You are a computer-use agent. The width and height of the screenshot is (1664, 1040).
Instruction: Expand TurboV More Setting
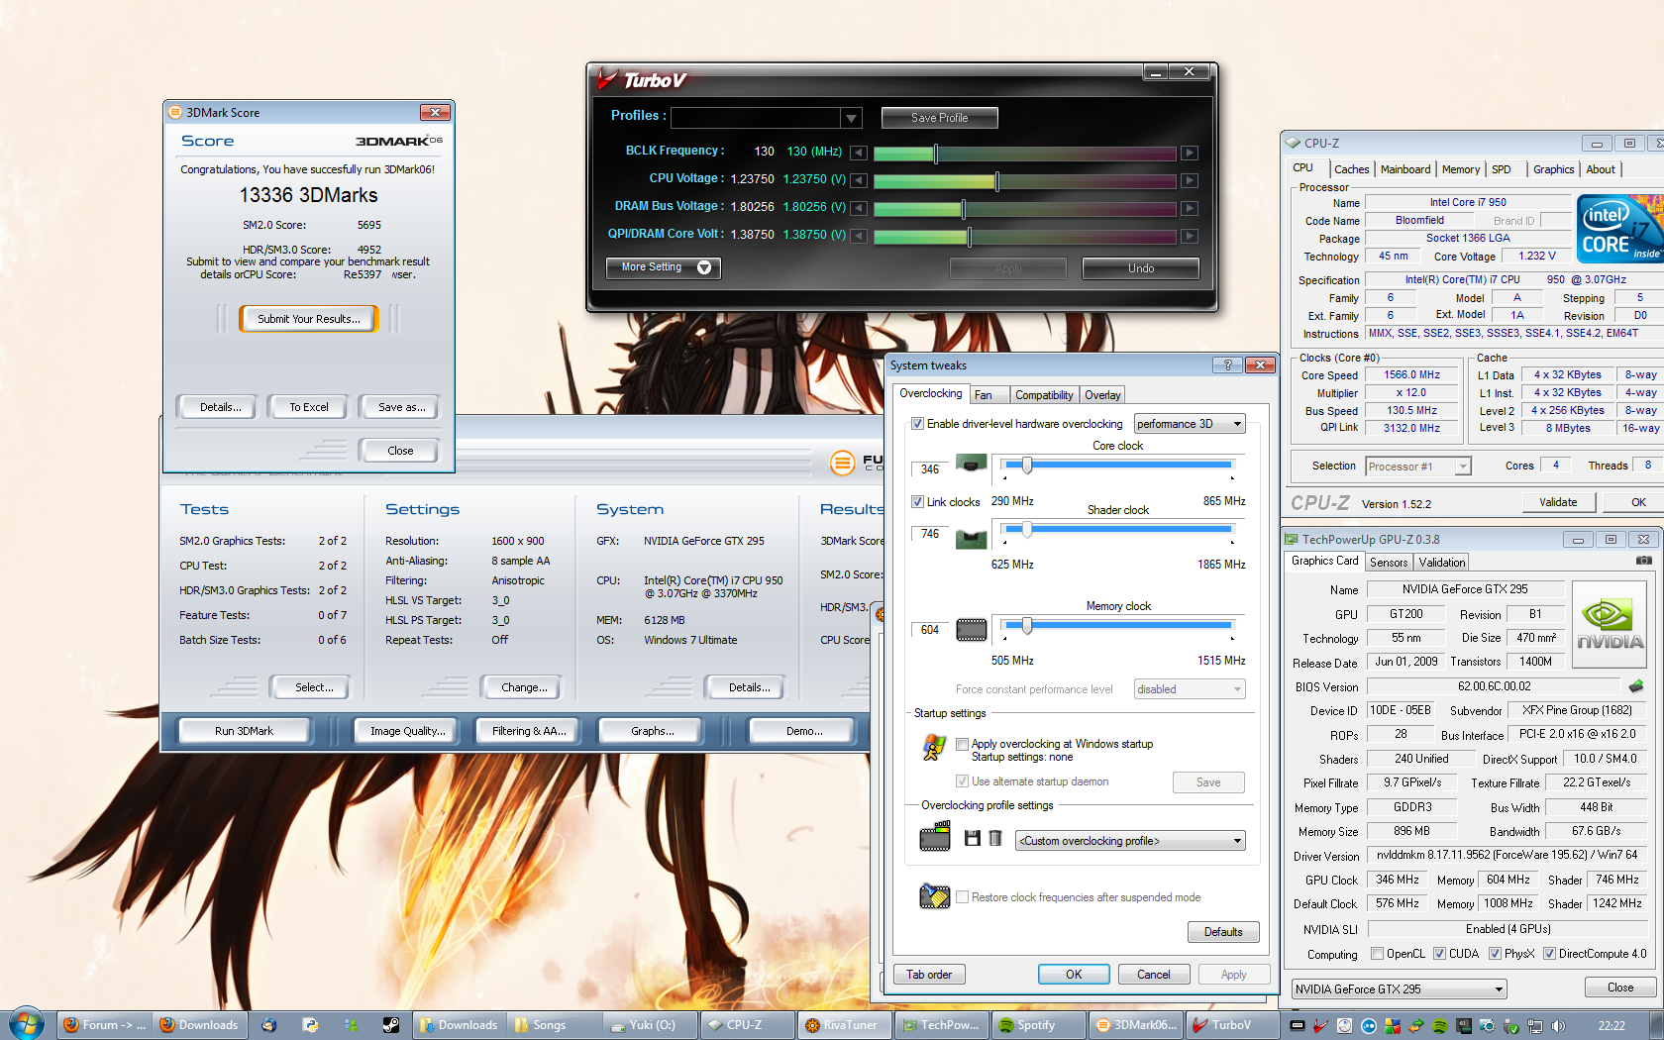pos(663,267)
